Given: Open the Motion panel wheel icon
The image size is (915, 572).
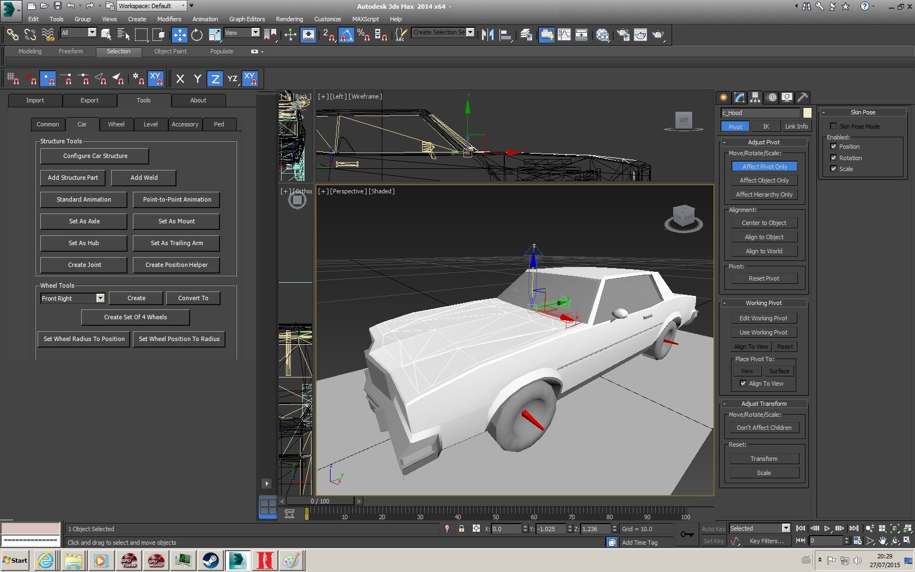Looking at the screenshot, I should 771,98.
